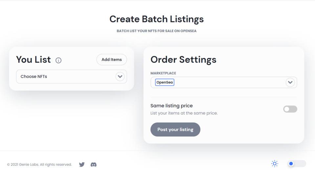The width and height of the screenshot is (315, 178).
Task: Click the List your items description text
Action: [x=184, y=113]
